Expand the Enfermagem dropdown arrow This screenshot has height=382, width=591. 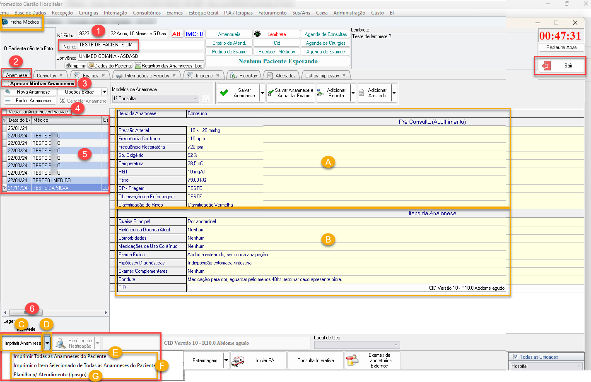click(226, 360)
